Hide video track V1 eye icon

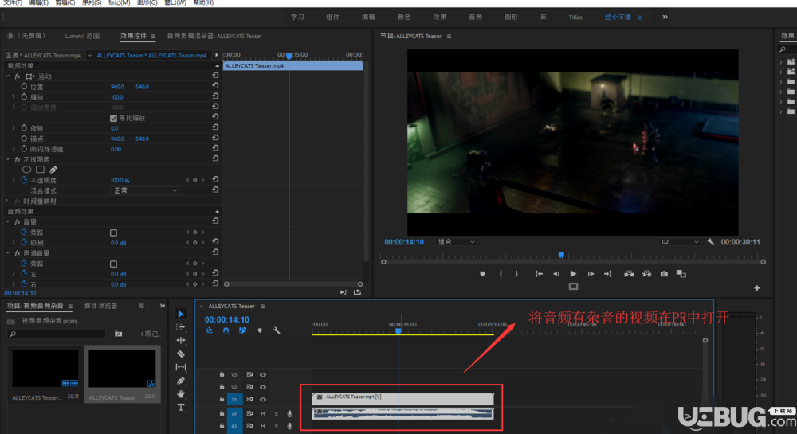(263, 400)
